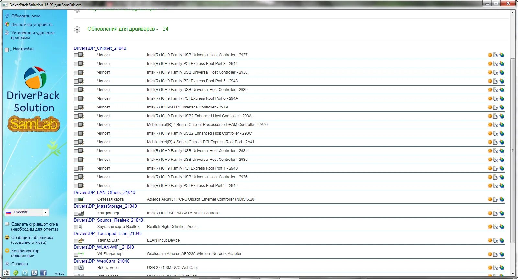Click sun icon for USB Universal Host Controller - 2935
The width and height of the screenshot is (518, 279).
coord(490,160)
